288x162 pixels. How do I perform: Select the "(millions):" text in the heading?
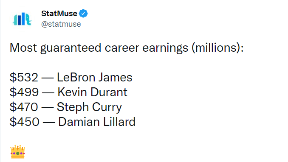pos(217,47)
